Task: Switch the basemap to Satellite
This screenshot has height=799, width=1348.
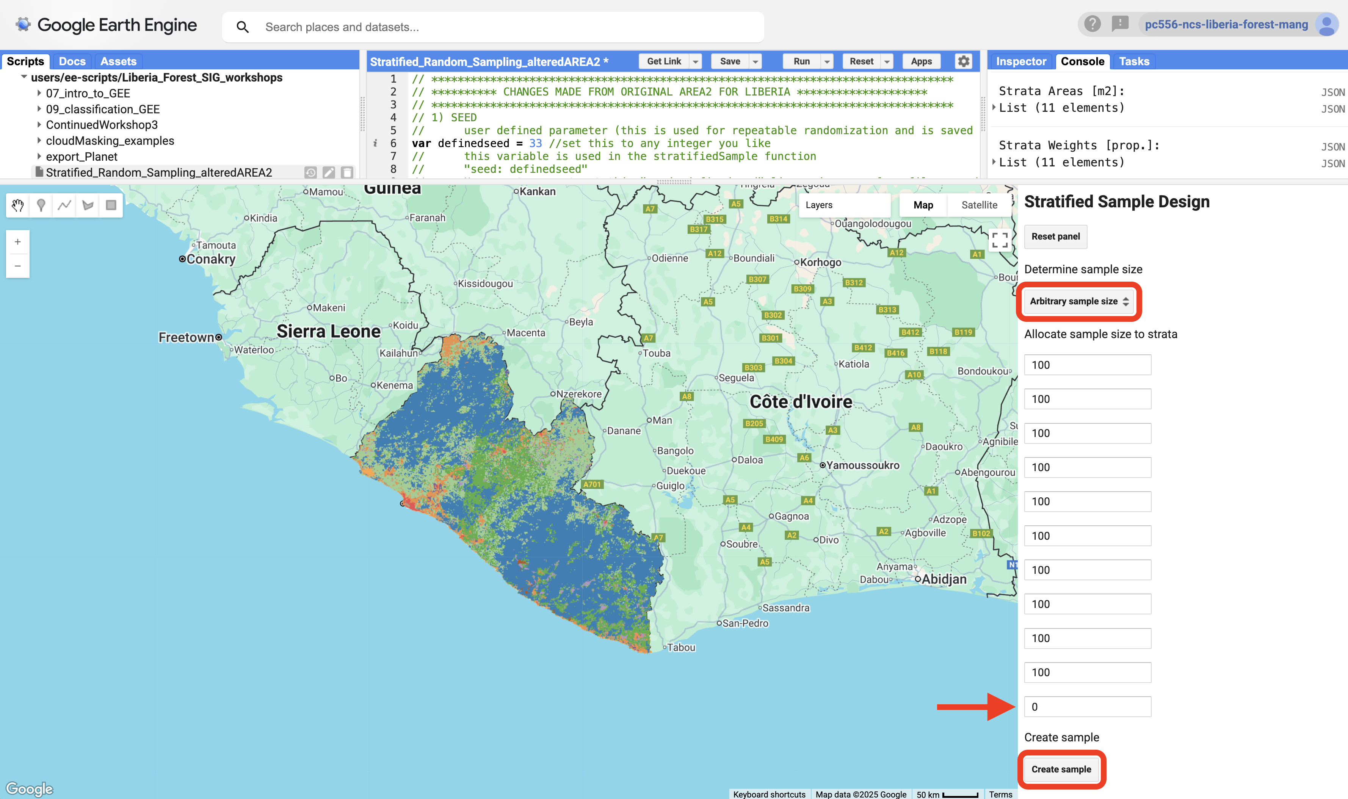Action: (979, 205)
